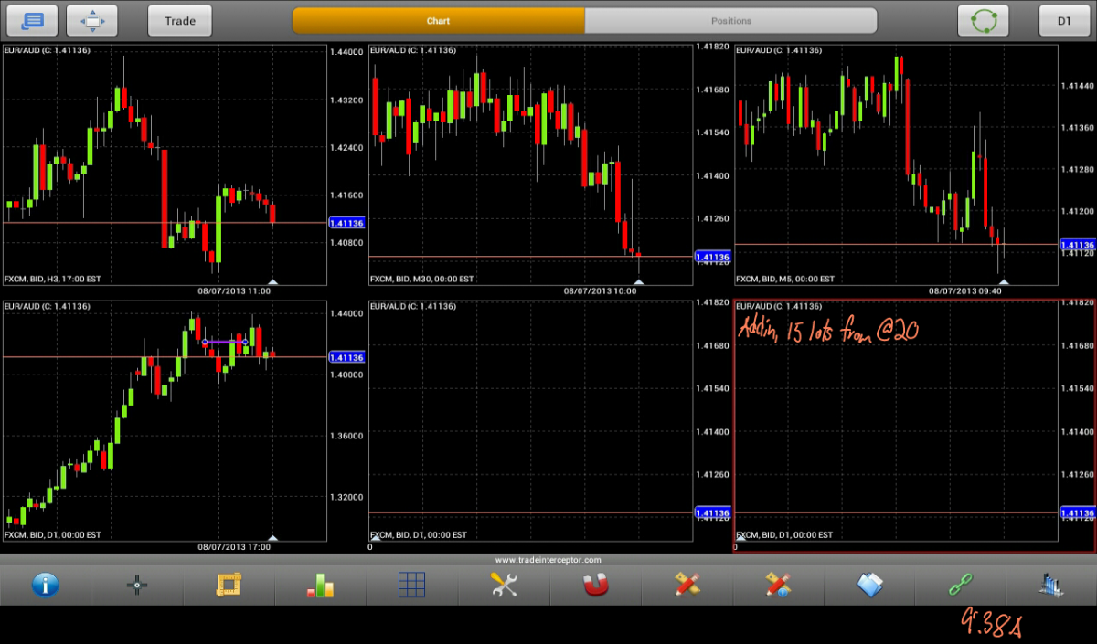Image resolution: width=1097 pixels, height=644 pixels.
Task: Toggle the green chain link charts icon
Action: point(961,585)
